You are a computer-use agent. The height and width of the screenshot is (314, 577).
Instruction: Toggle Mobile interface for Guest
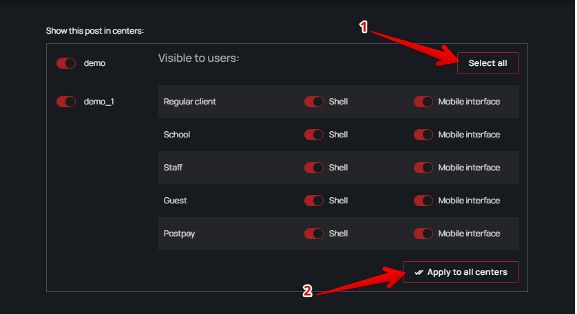[423, 201]
